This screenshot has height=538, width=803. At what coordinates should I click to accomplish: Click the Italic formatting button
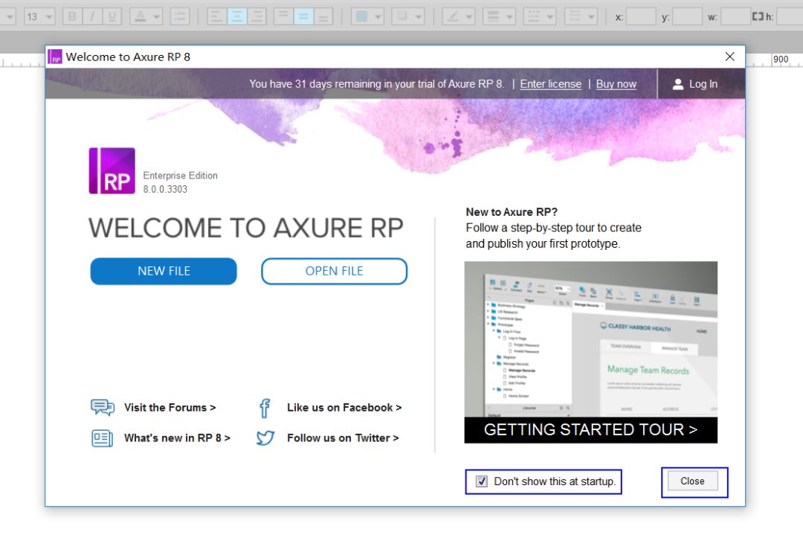coord(92,16)
